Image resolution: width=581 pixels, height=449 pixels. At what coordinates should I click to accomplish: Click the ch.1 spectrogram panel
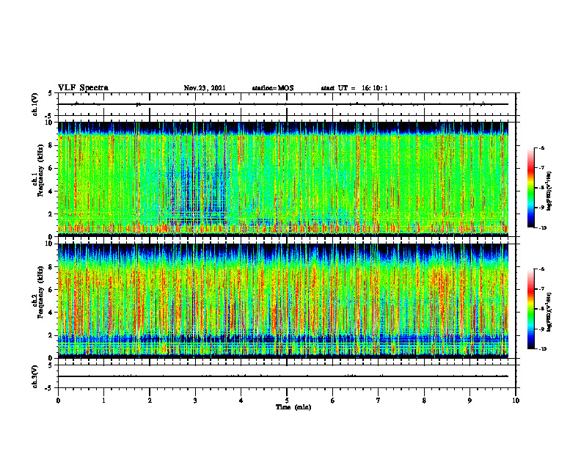(x=283, y=179)
